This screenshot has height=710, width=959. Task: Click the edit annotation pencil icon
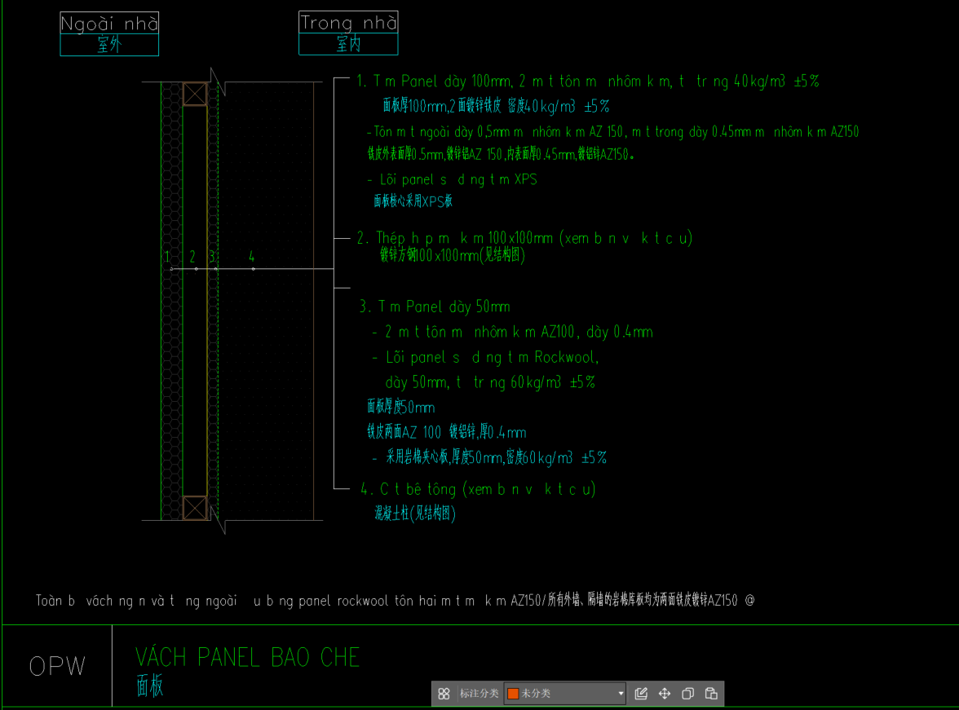click(641, 694)
